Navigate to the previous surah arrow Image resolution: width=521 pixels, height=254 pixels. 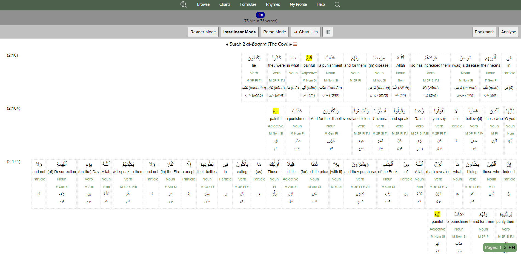226,44
